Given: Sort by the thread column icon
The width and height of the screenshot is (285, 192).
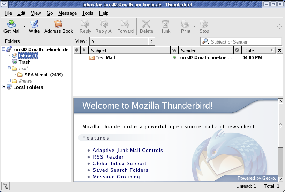Looking at the screenshot, I should [77, 50].
